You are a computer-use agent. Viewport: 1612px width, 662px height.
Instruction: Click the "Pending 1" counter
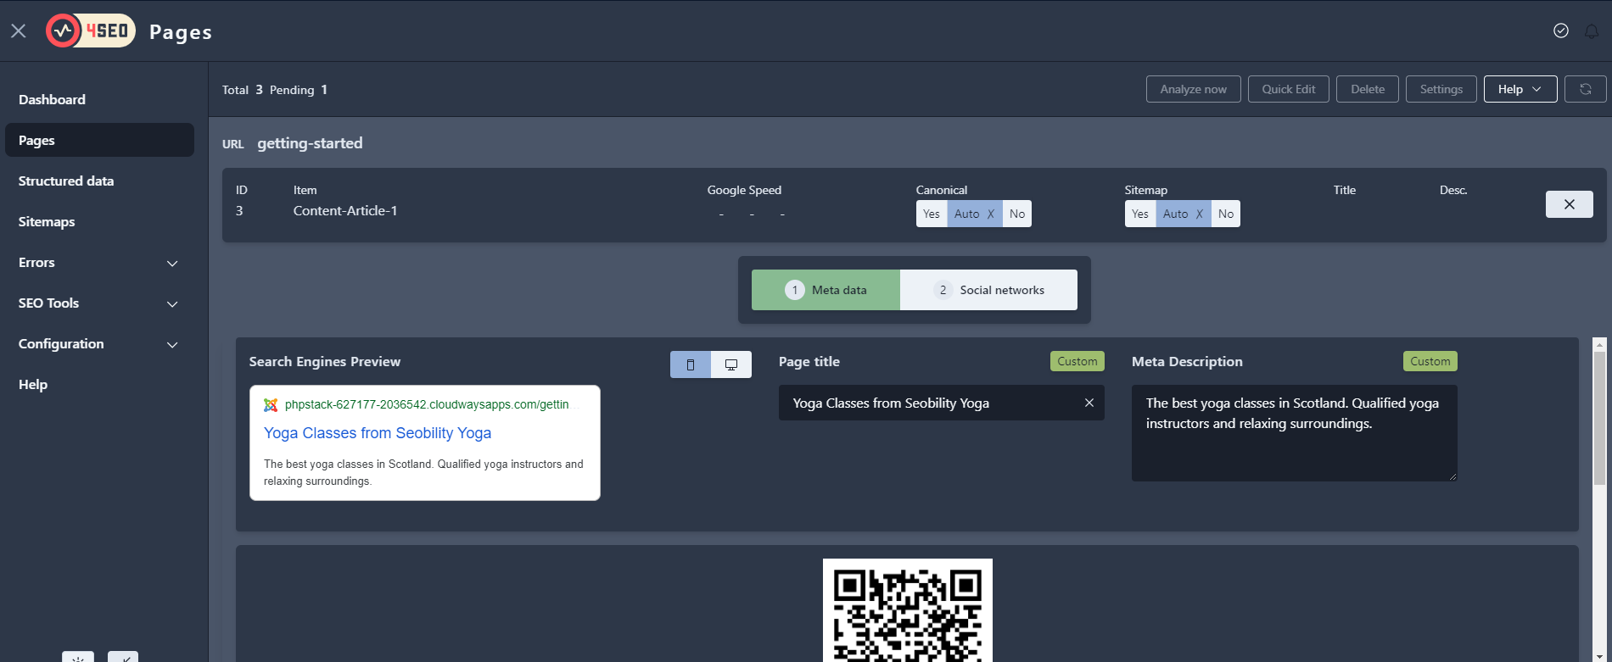tap(299, 90)
